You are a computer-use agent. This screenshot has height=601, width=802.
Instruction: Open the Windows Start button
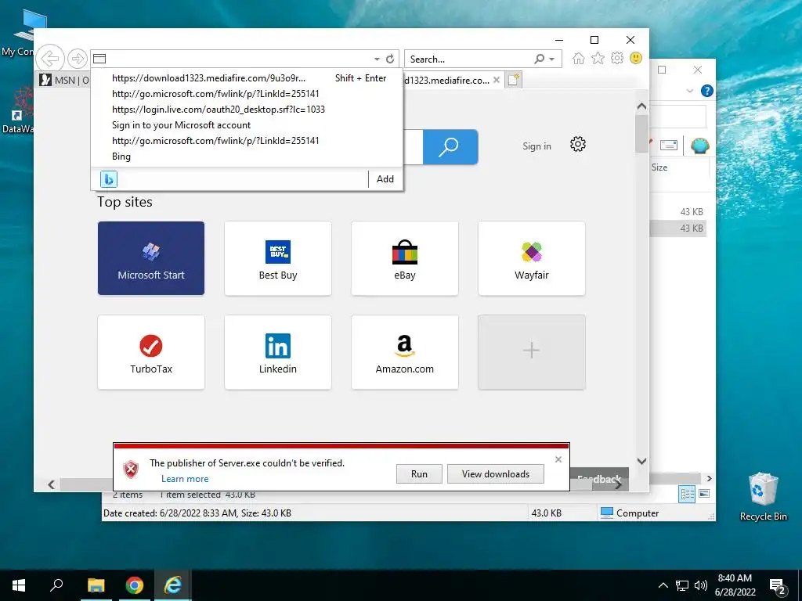tap(19, 585)
